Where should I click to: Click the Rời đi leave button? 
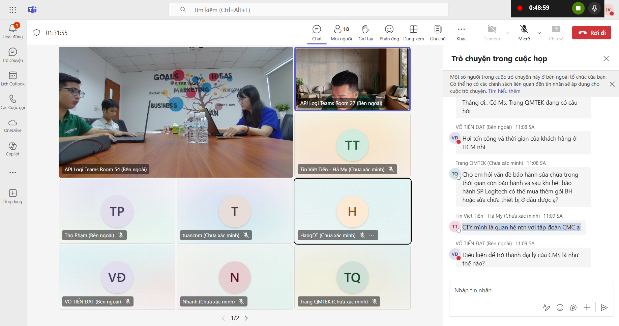[591, 33]
